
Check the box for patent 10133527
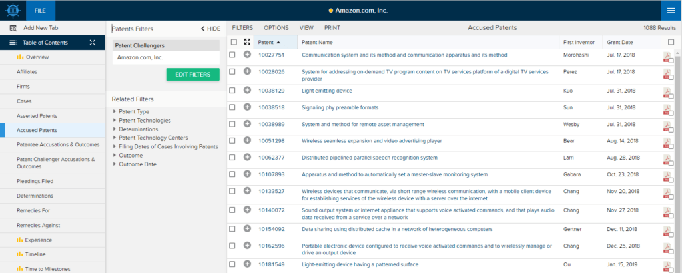232,191
